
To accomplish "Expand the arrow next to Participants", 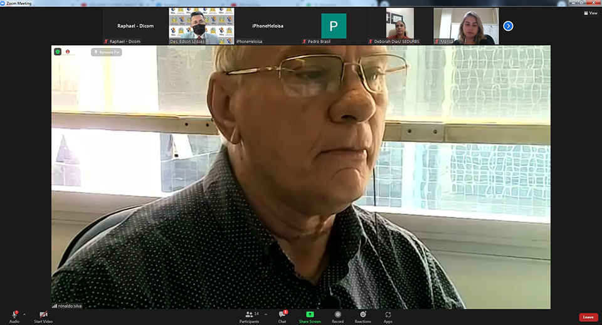I will tap(266, 314).
